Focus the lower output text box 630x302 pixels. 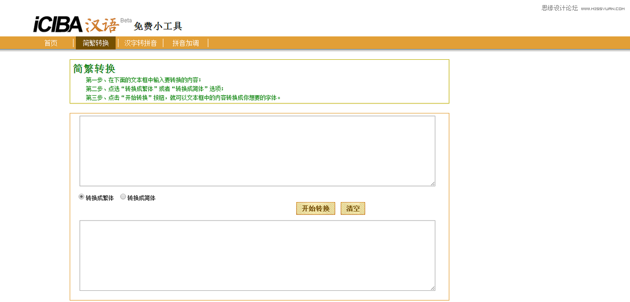pos(257,255)
